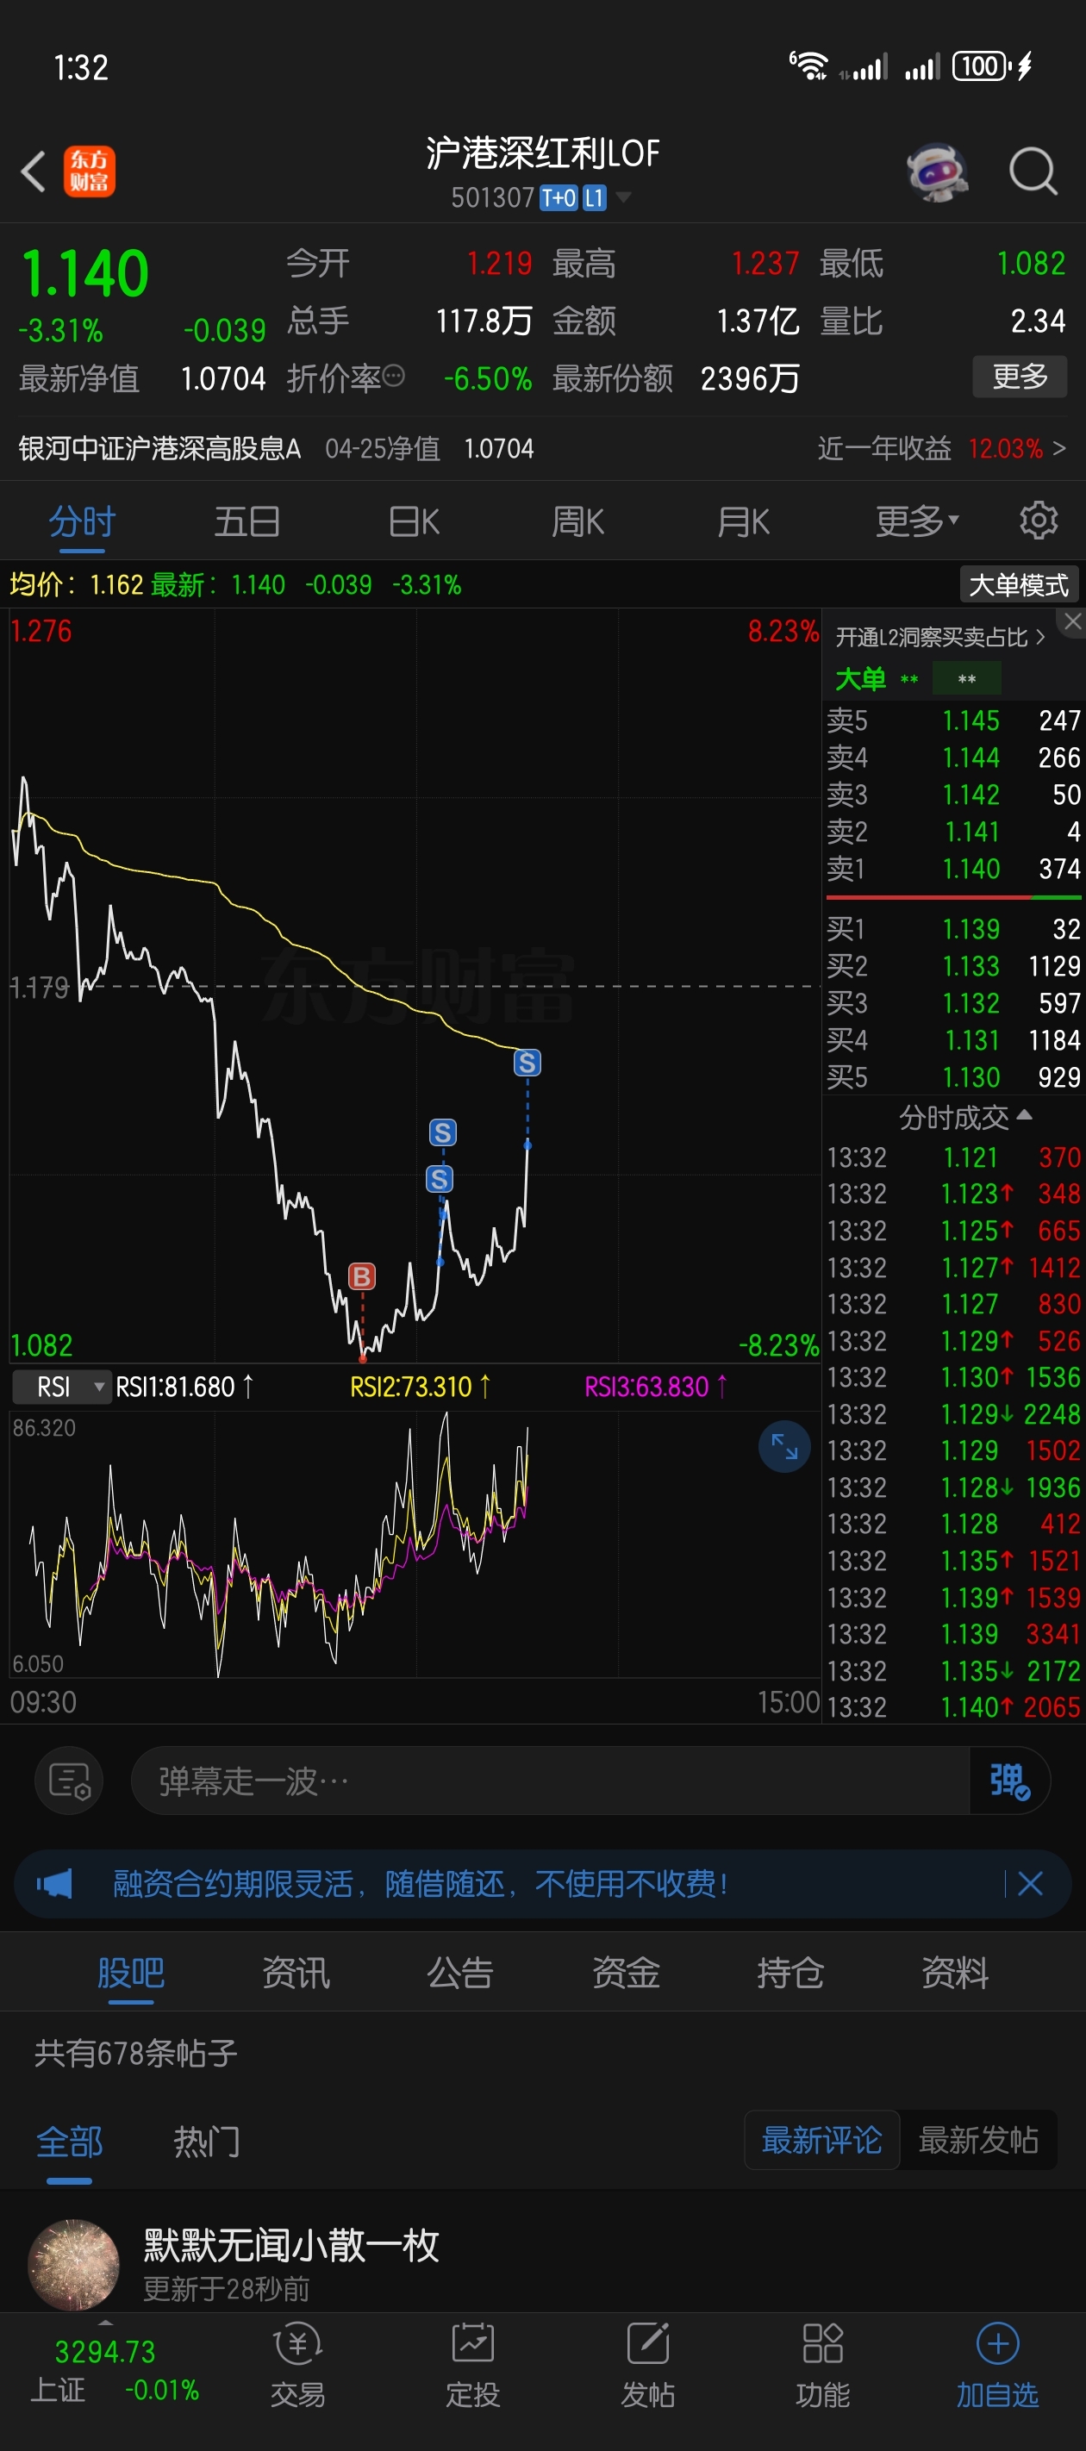Image resolution: width=1086 pixels, height=2451 pixels.
Task: Tap the L1 level badge
Action: [594, 197]
